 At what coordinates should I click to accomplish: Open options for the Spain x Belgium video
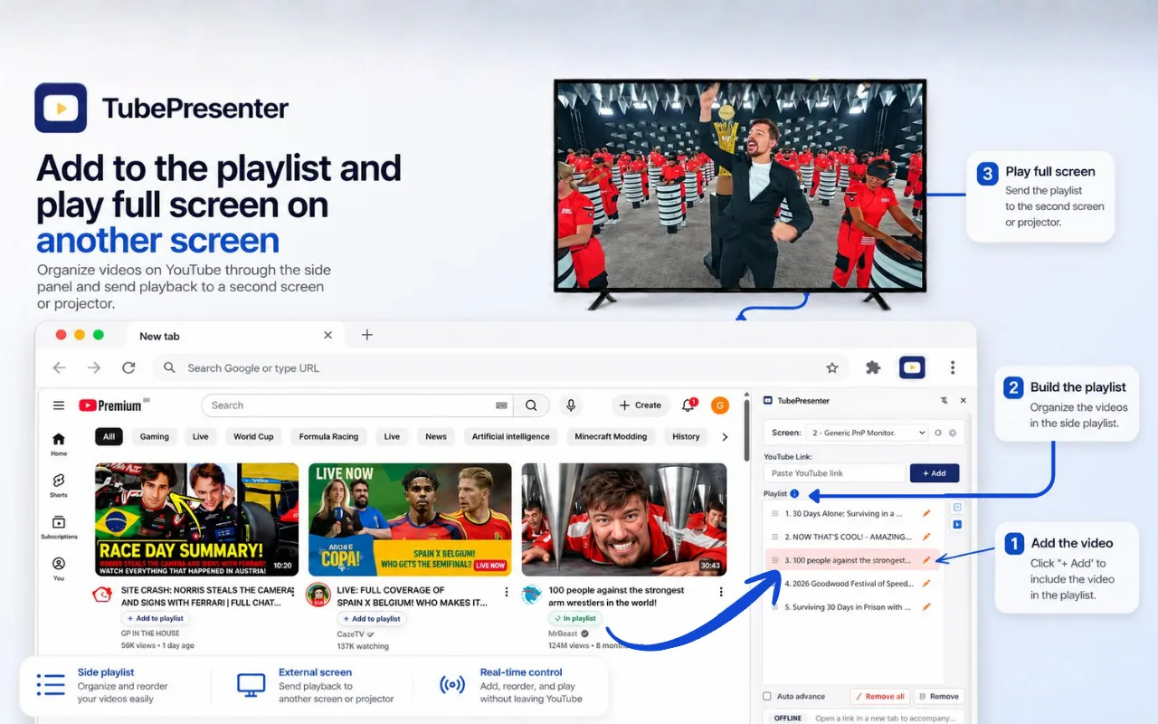[x=508, y=592]
